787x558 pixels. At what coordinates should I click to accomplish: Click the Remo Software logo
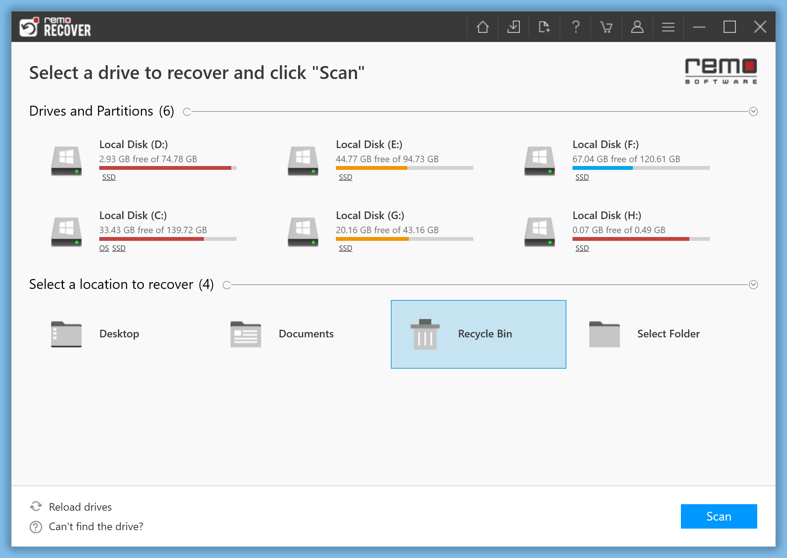click(x=721, y=71)
